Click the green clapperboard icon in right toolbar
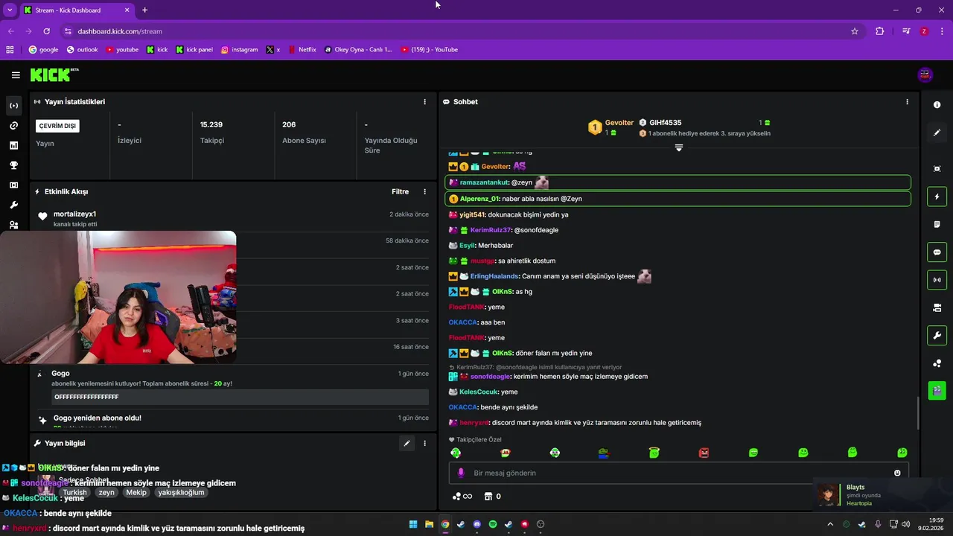 937,389
